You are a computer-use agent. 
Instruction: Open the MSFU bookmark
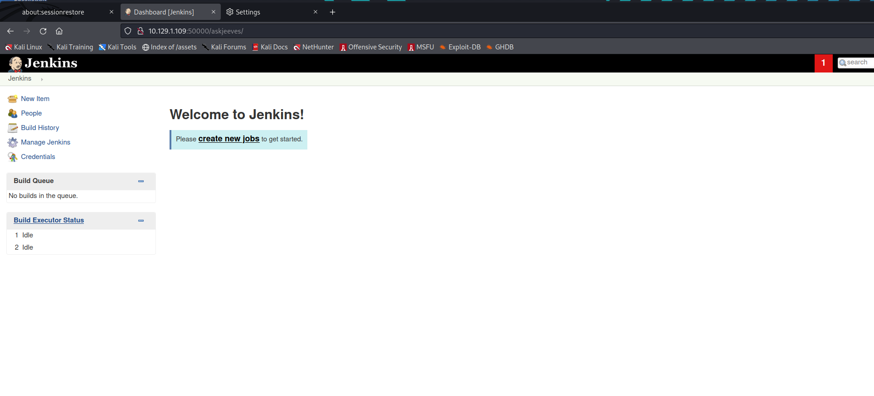[x=421, y=47]
